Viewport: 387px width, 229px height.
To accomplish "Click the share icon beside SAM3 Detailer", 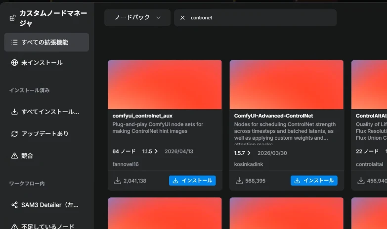I will [x=14, y=205].
